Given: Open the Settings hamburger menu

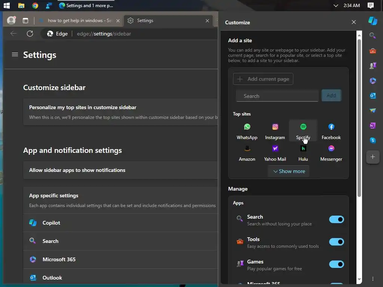Looking at the screenshot, I should [x=15, y=55].
